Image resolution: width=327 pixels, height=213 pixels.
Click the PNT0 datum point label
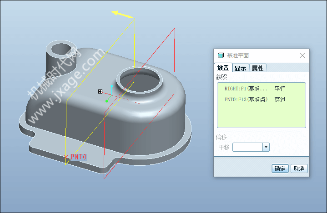(x=79, y=157)
